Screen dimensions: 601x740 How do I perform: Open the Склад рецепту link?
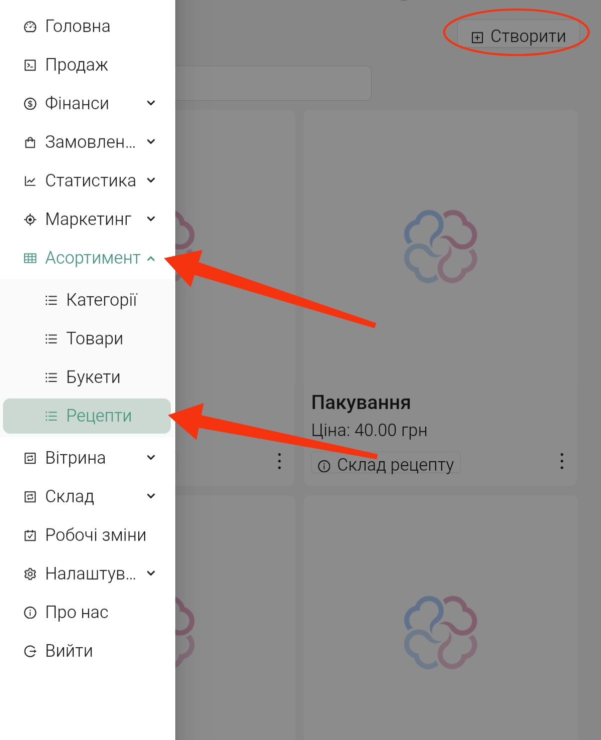click(386, 465)
